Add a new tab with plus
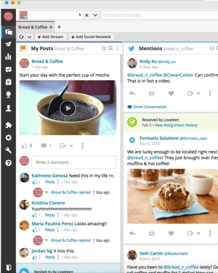The height and width of the screenshot is (273, 218). [x=59, y=27]
